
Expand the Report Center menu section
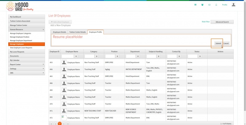26,64
